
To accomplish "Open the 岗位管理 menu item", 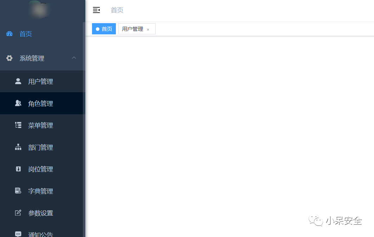I will [42, 169].
